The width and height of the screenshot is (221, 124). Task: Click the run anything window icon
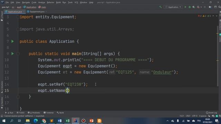(215, 7)
